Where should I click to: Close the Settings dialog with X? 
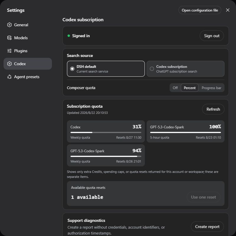[x=228, y=10]
